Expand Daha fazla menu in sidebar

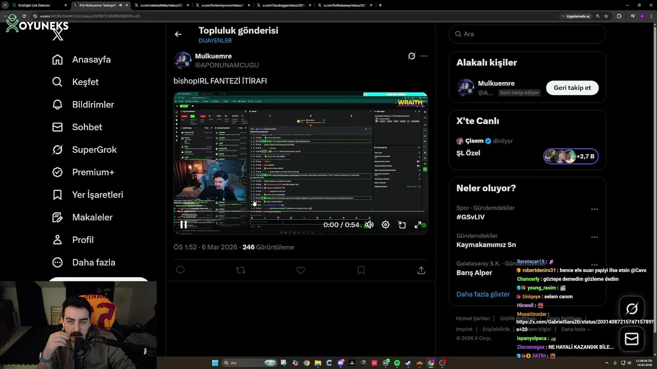(x=84, y=262)
